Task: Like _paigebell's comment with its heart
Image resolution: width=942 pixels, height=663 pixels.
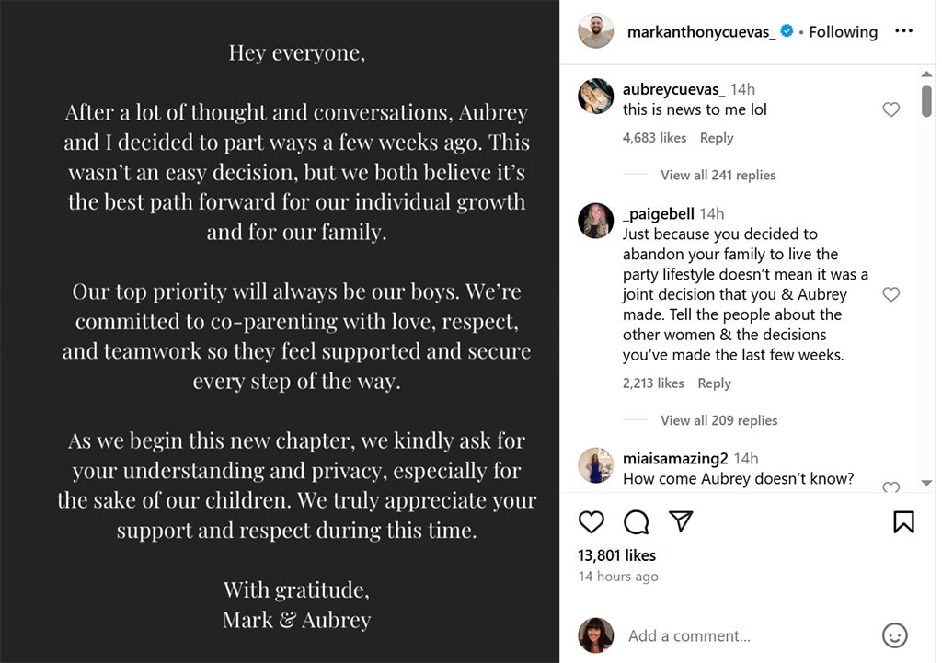Action: 890,294
